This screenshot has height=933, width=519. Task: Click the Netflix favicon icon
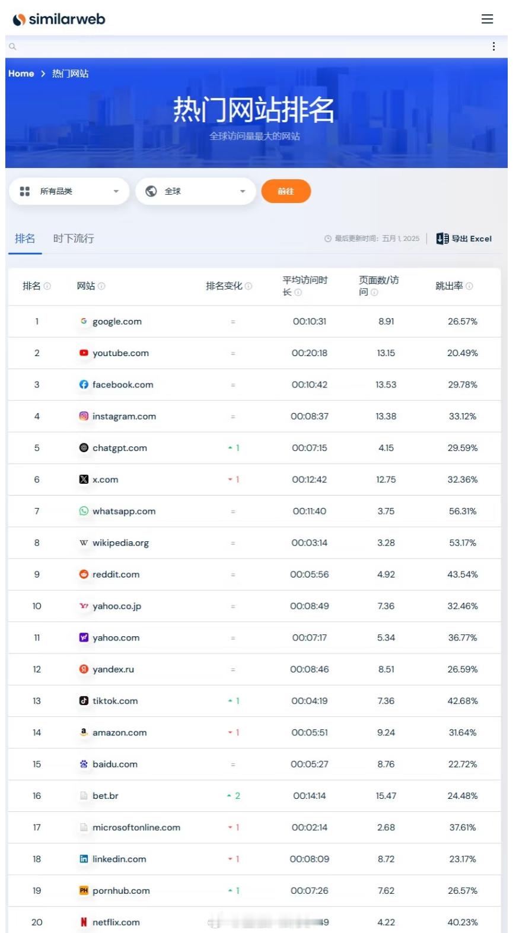[84, 922]
